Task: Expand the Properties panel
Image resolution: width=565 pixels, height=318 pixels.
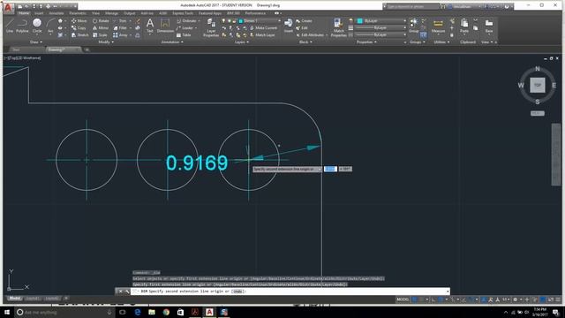Action: [366, 42]
